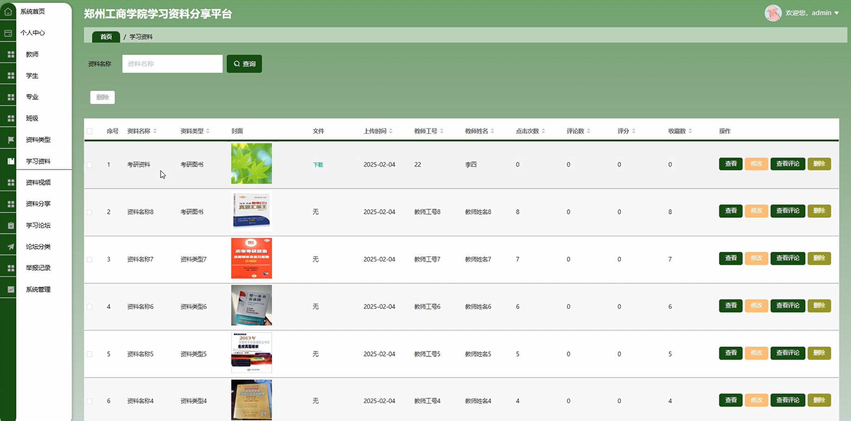The width and height of the screenshot is (851, 421).
Task: Sort table by 收藏数 column
Action: pyautogui.click(x=690, y=131)
